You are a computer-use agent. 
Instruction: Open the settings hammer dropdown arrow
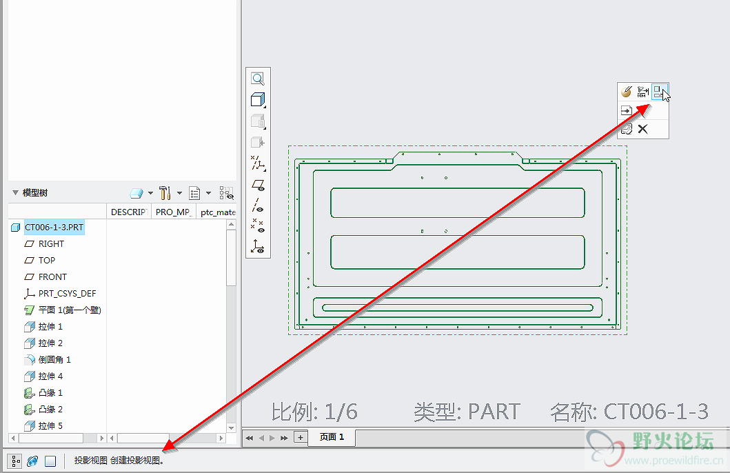click(179, 193)
